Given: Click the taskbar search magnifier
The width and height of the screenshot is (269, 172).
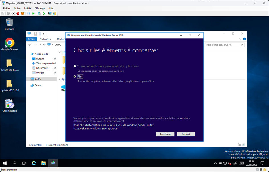Looking at the screenshot, I should [15, 163].
